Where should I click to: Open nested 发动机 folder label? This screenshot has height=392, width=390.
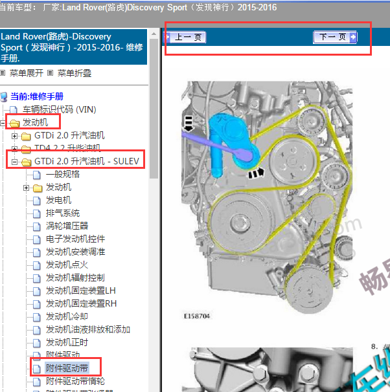58,187
